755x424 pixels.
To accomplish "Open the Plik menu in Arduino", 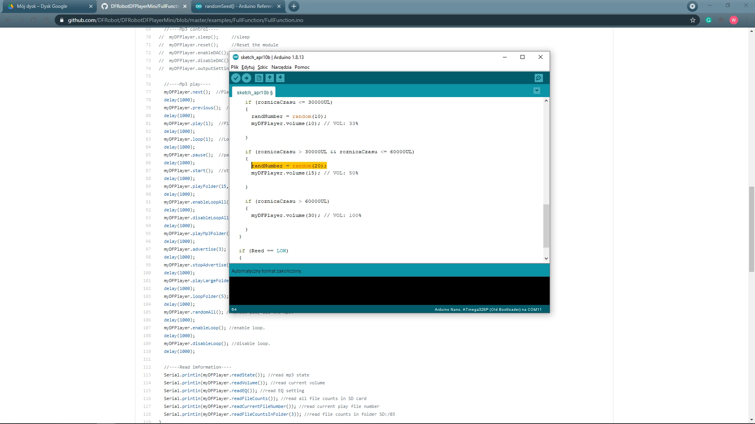I will pos(234,67).
